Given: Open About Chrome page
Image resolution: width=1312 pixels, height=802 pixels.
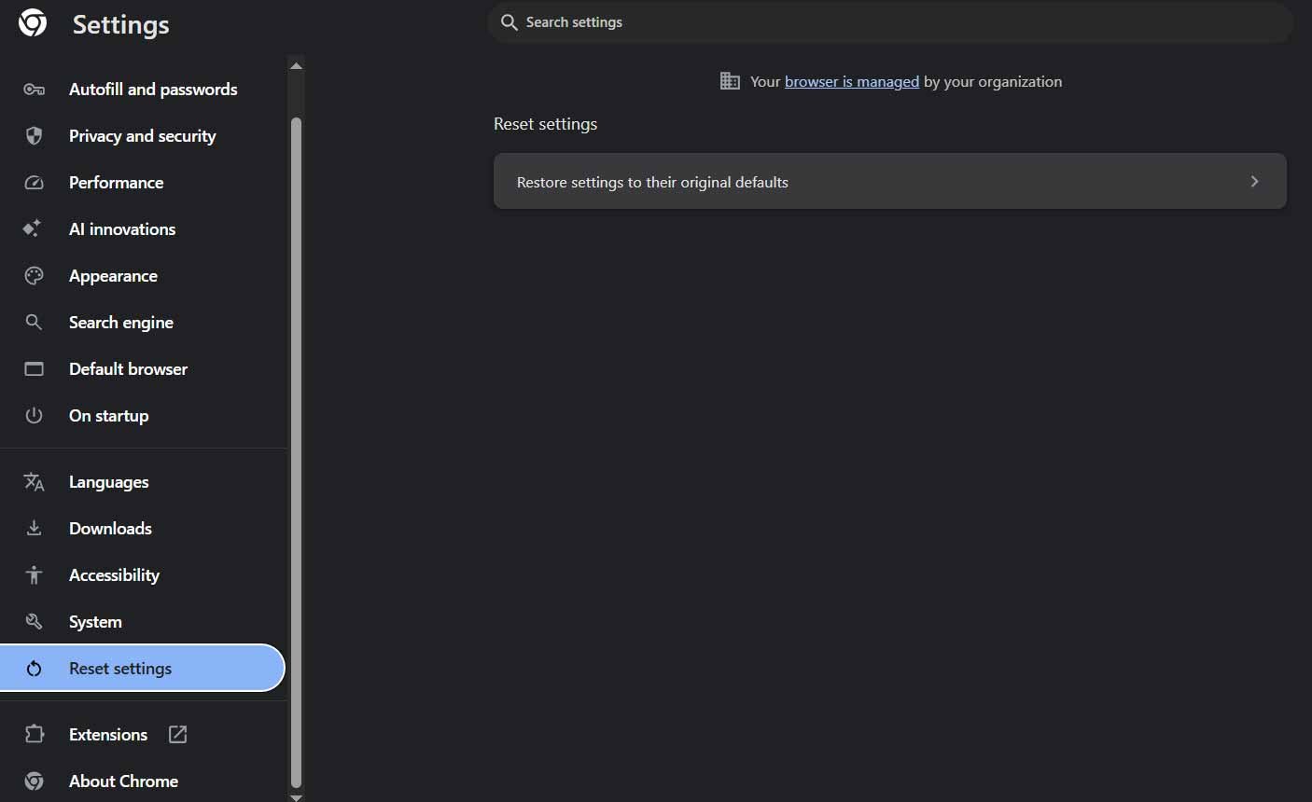Looking at the screenshot, I should pos(143,781).
